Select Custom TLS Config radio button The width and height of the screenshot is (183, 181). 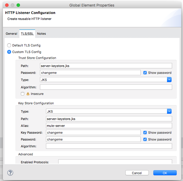pyautogui.click(x=9, y=52)
